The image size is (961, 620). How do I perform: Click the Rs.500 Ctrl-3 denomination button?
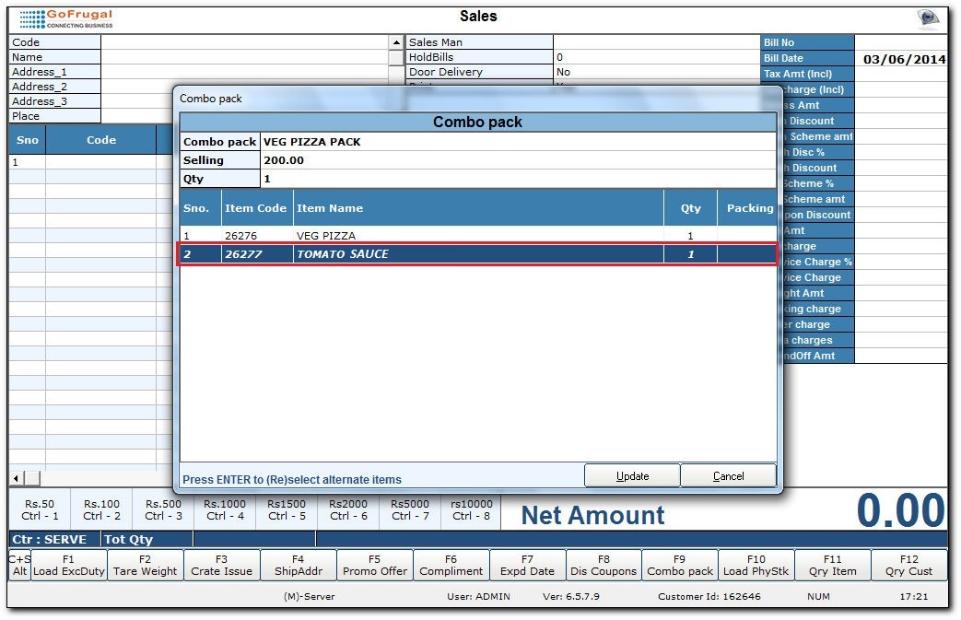pos(164,509)
